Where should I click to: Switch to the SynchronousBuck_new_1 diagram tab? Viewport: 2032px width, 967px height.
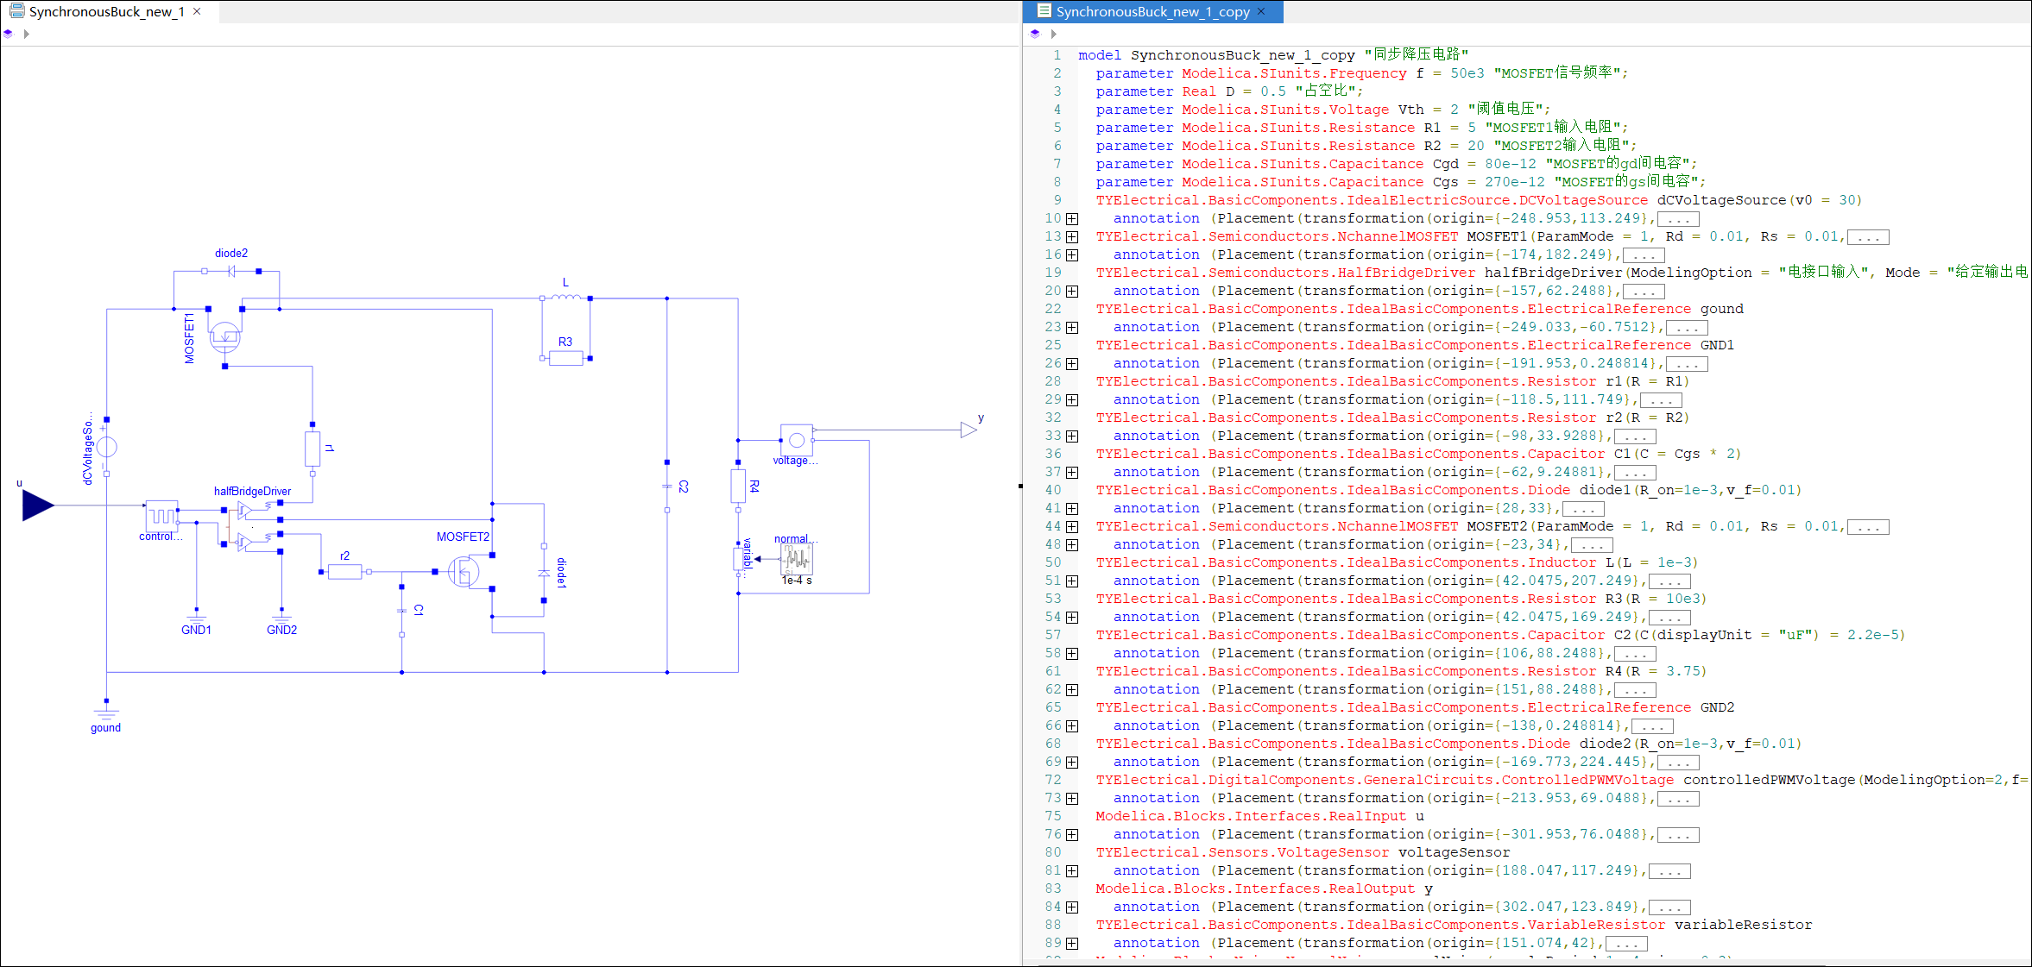coord(105,11)
